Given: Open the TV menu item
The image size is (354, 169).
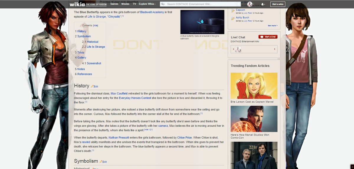Looking at the screenshot, I should point(134,4).
